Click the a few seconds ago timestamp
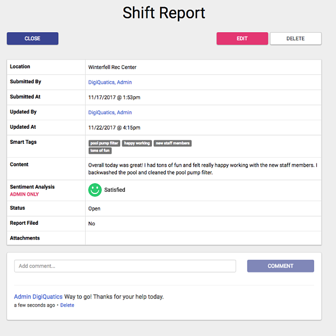The height and width of the screenshot is (336, 336). [35, 305]
